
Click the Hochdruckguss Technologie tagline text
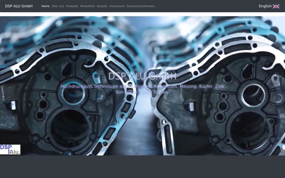[142, 87]
